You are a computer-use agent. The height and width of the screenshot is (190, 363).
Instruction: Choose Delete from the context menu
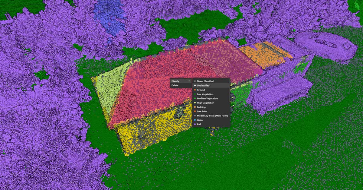[x=175, y=86]
